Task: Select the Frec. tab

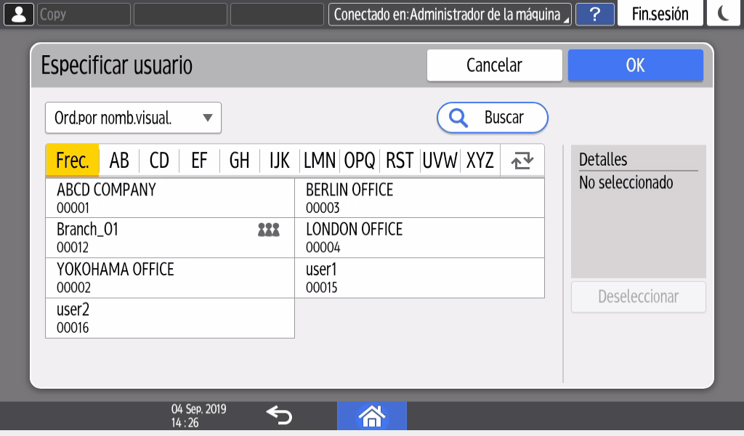Action: [x=72, y=161]
